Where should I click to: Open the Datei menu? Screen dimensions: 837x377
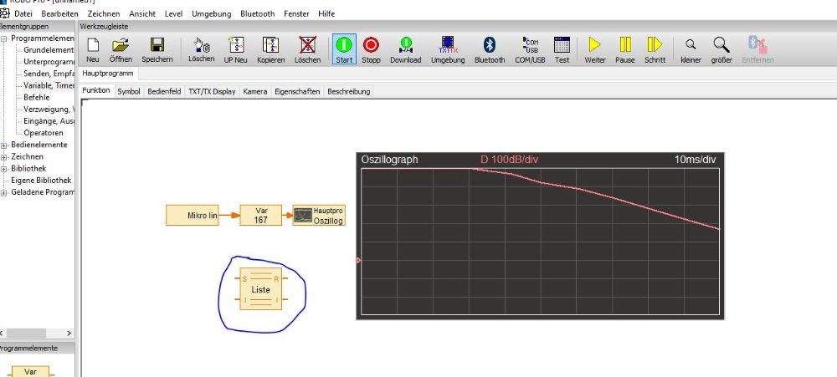pos(23,14)
